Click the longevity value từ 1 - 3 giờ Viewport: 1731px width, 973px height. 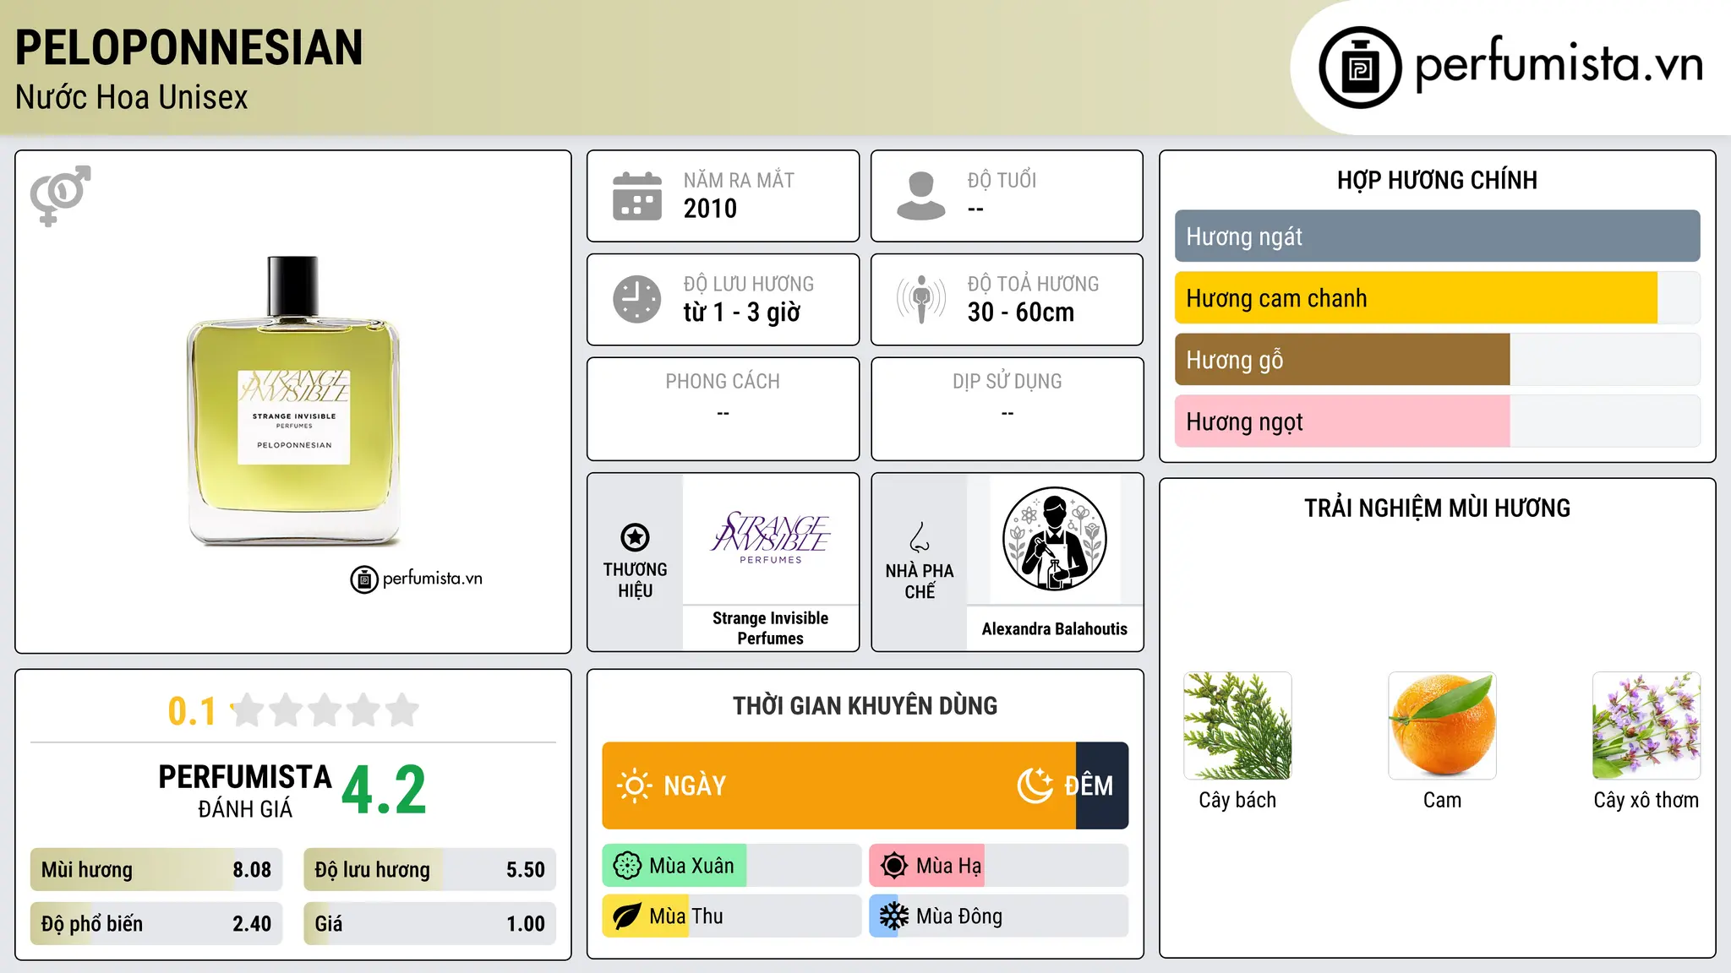pyautogui.click(x=742, y=313)
